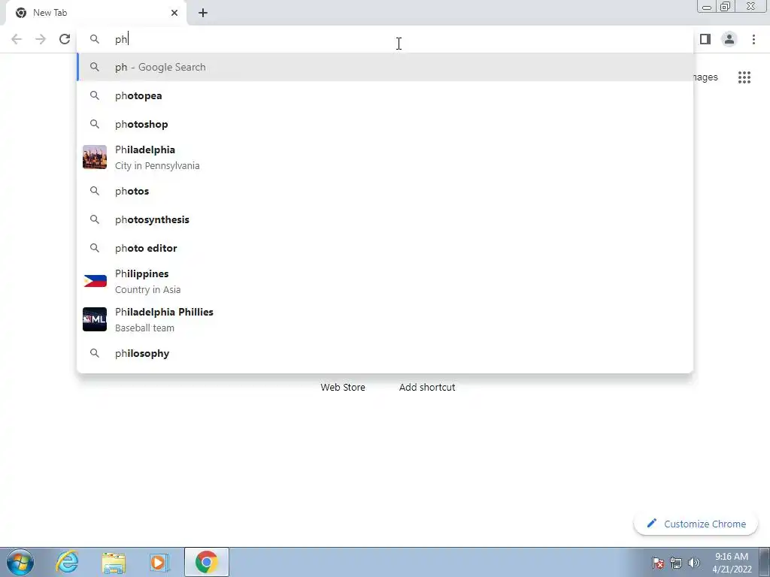Click the magnifier icon beside photosynthesis

click(x=95, y=219)
